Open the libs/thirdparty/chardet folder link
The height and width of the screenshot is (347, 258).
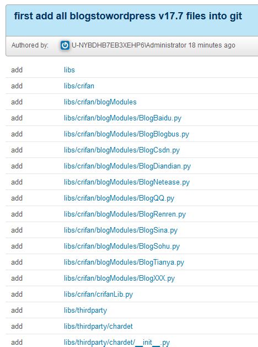[x=99, y=327]
